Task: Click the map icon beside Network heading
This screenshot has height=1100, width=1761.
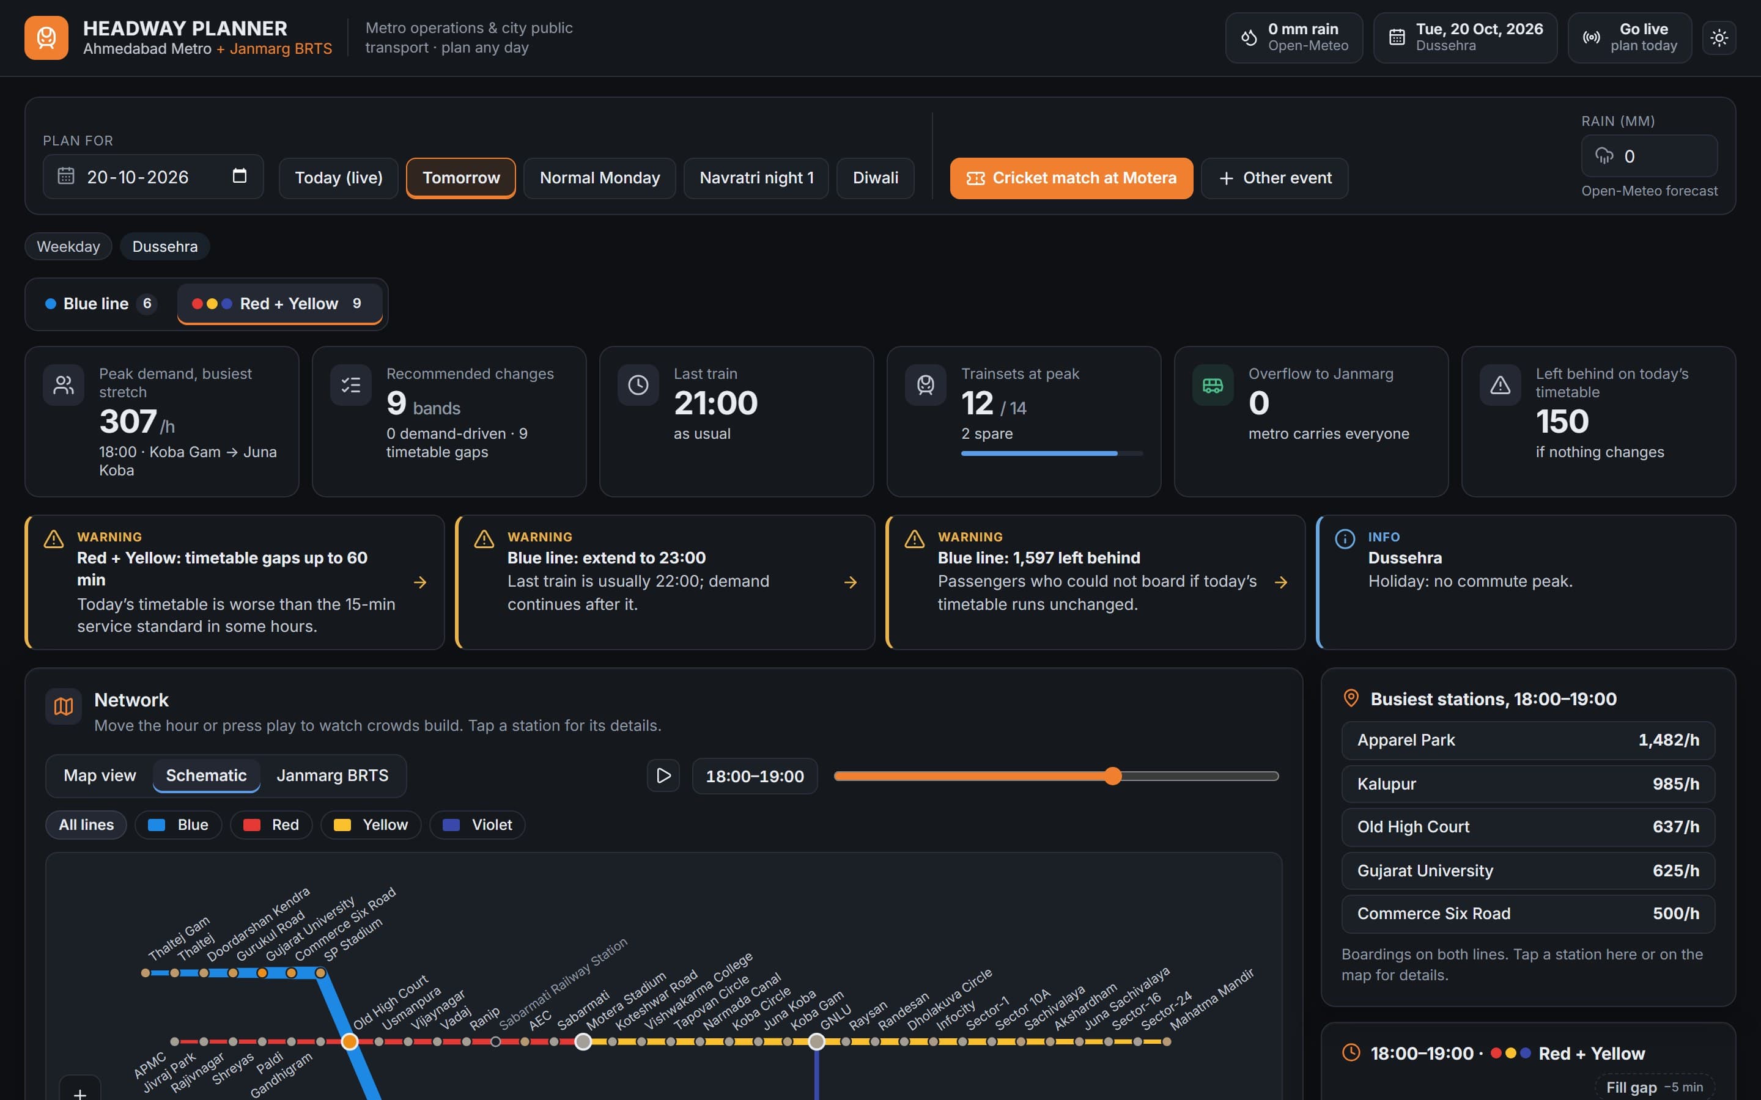Action: [x=64, y=706]
